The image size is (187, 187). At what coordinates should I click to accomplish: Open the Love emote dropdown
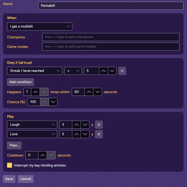tap(32, 134)
